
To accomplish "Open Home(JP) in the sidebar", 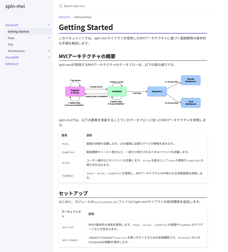I will [x=12, y=25].
